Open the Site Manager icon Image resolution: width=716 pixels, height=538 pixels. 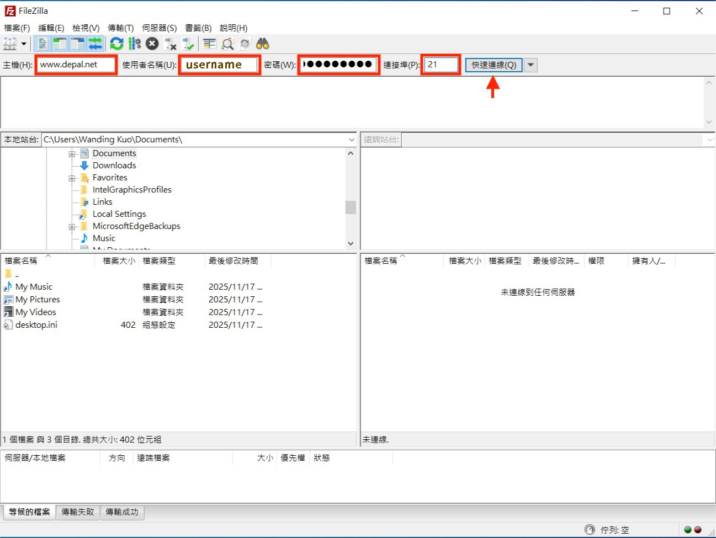click(x=10, y=44)
